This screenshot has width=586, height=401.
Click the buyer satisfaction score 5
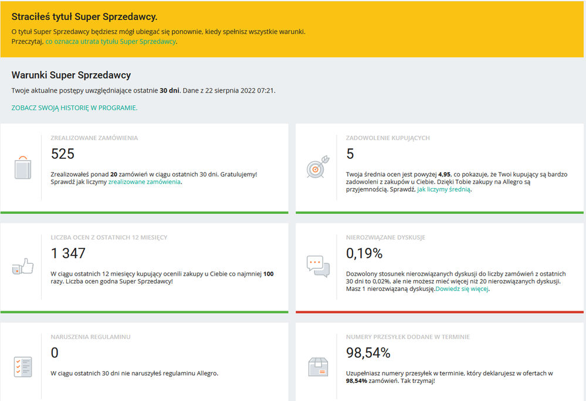350,154
